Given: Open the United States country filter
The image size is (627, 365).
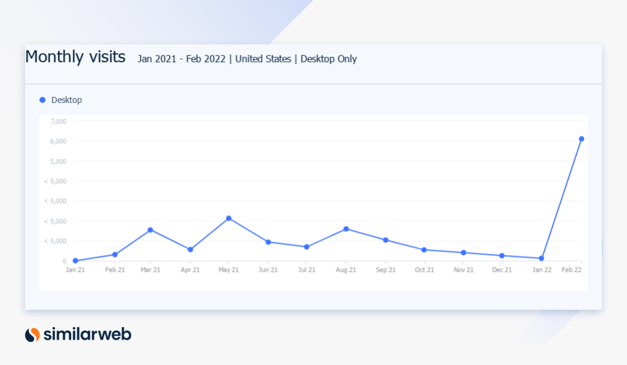Looking at the screenshot, I should (263, 59).
